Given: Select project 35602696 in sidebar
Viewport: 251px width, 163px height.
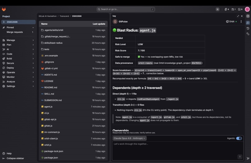Looking at the screenshot, I should pyautogui.click(x=18, y=22).
